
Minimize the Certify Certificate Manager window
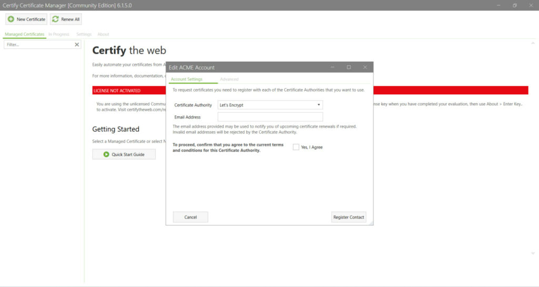tap(498, 5)
